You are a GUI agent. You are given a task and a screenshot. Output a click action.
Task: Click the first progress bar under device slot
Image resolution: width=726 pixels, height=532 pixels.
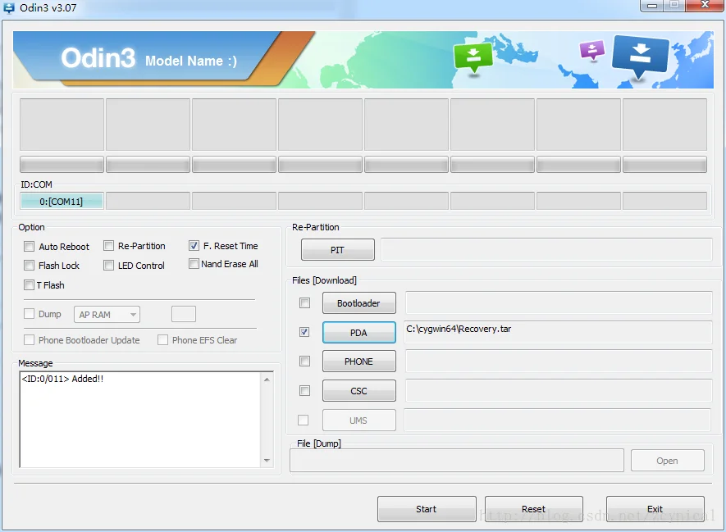(x=62, y=164)
